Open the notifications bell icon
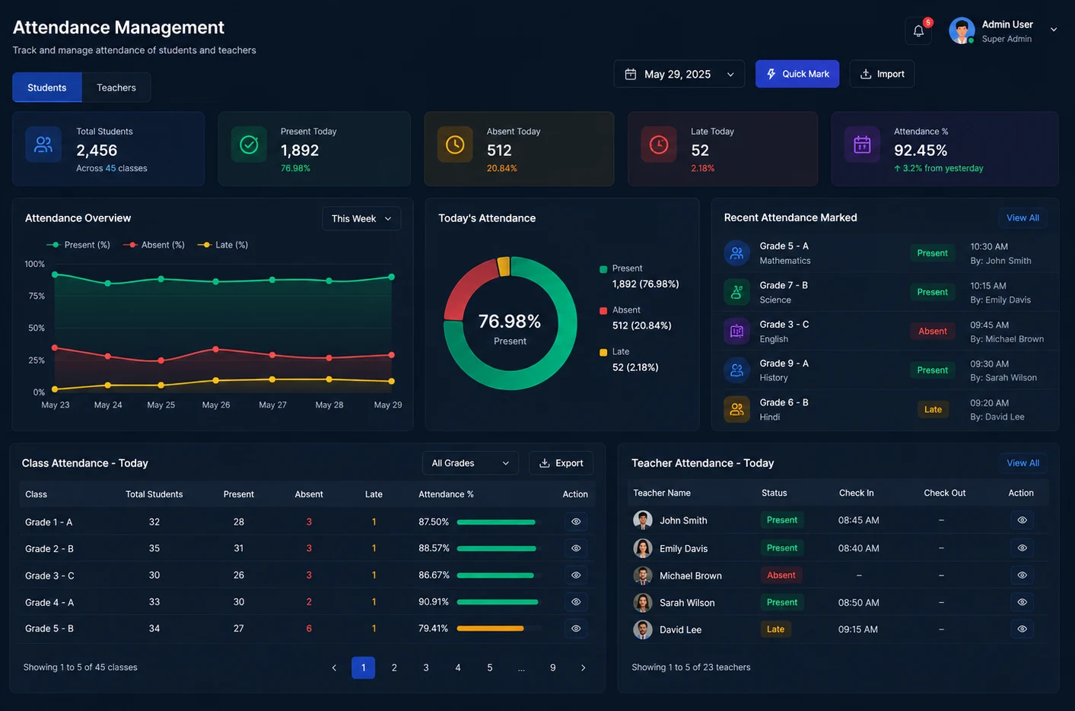This screenshot has height=711, width=1075. coord(918,31)
